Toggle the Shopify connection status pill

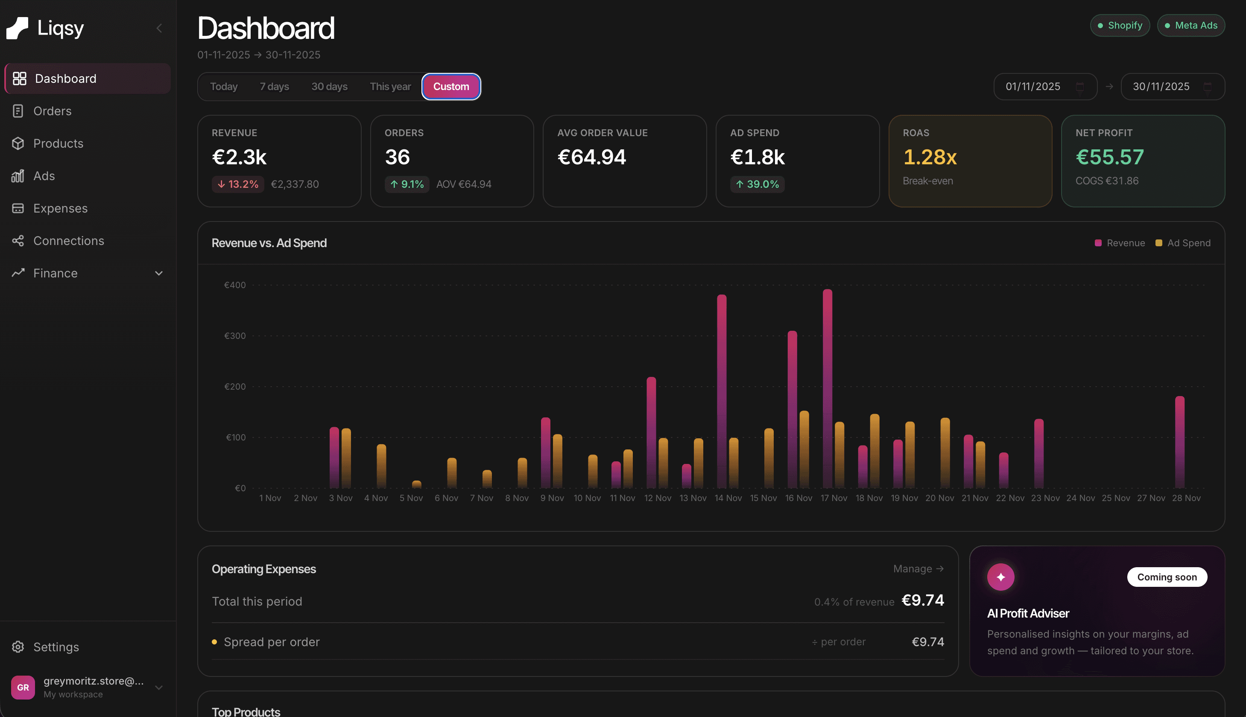point(1119,25)
